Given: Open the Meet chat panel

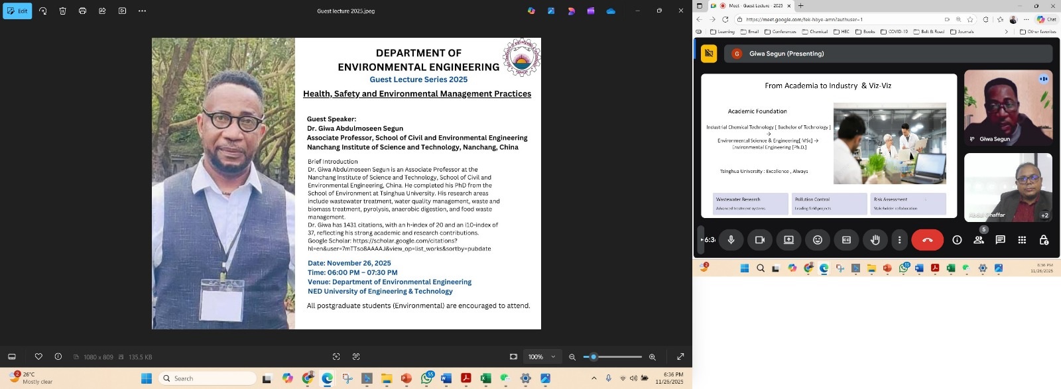Looking at the screenshot, I should [x=1000, y=240].
